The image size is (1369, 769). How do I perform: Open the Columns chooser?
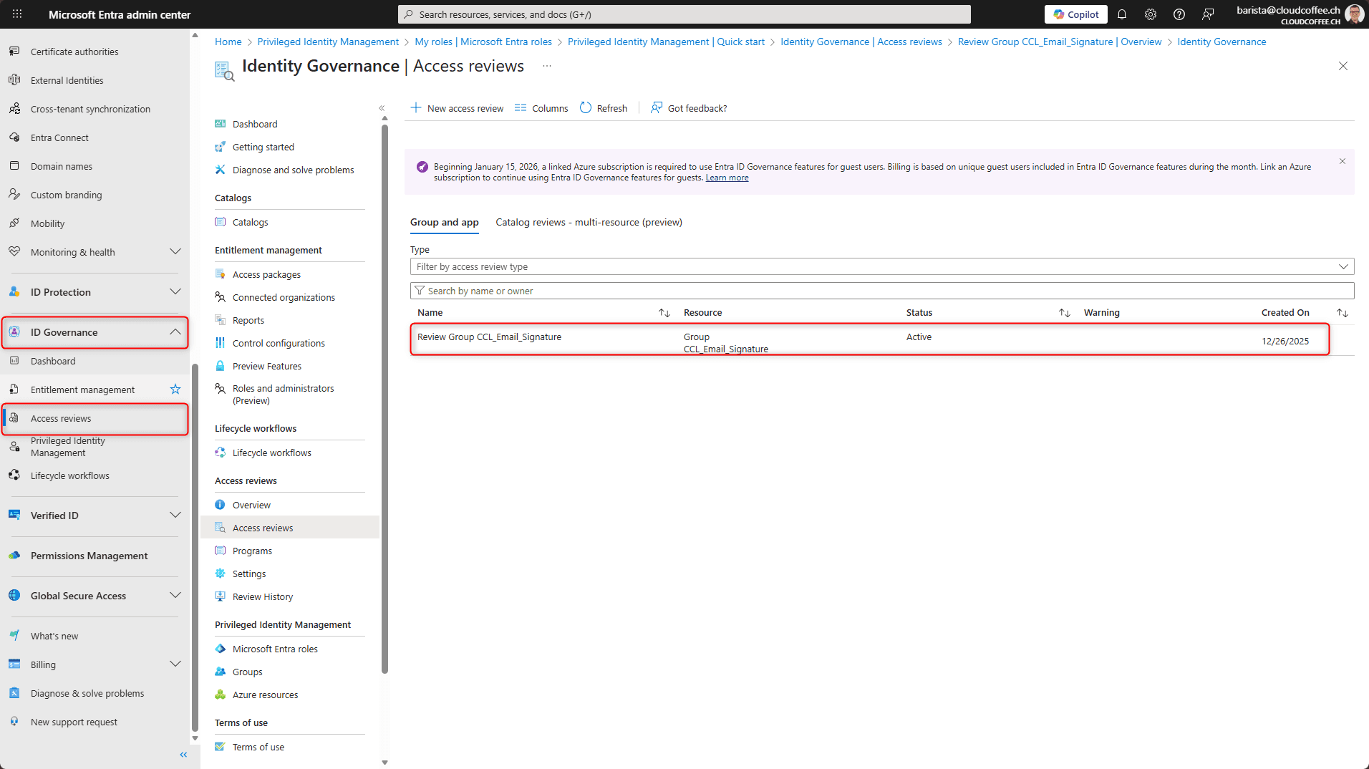click(x=541, y=108)
